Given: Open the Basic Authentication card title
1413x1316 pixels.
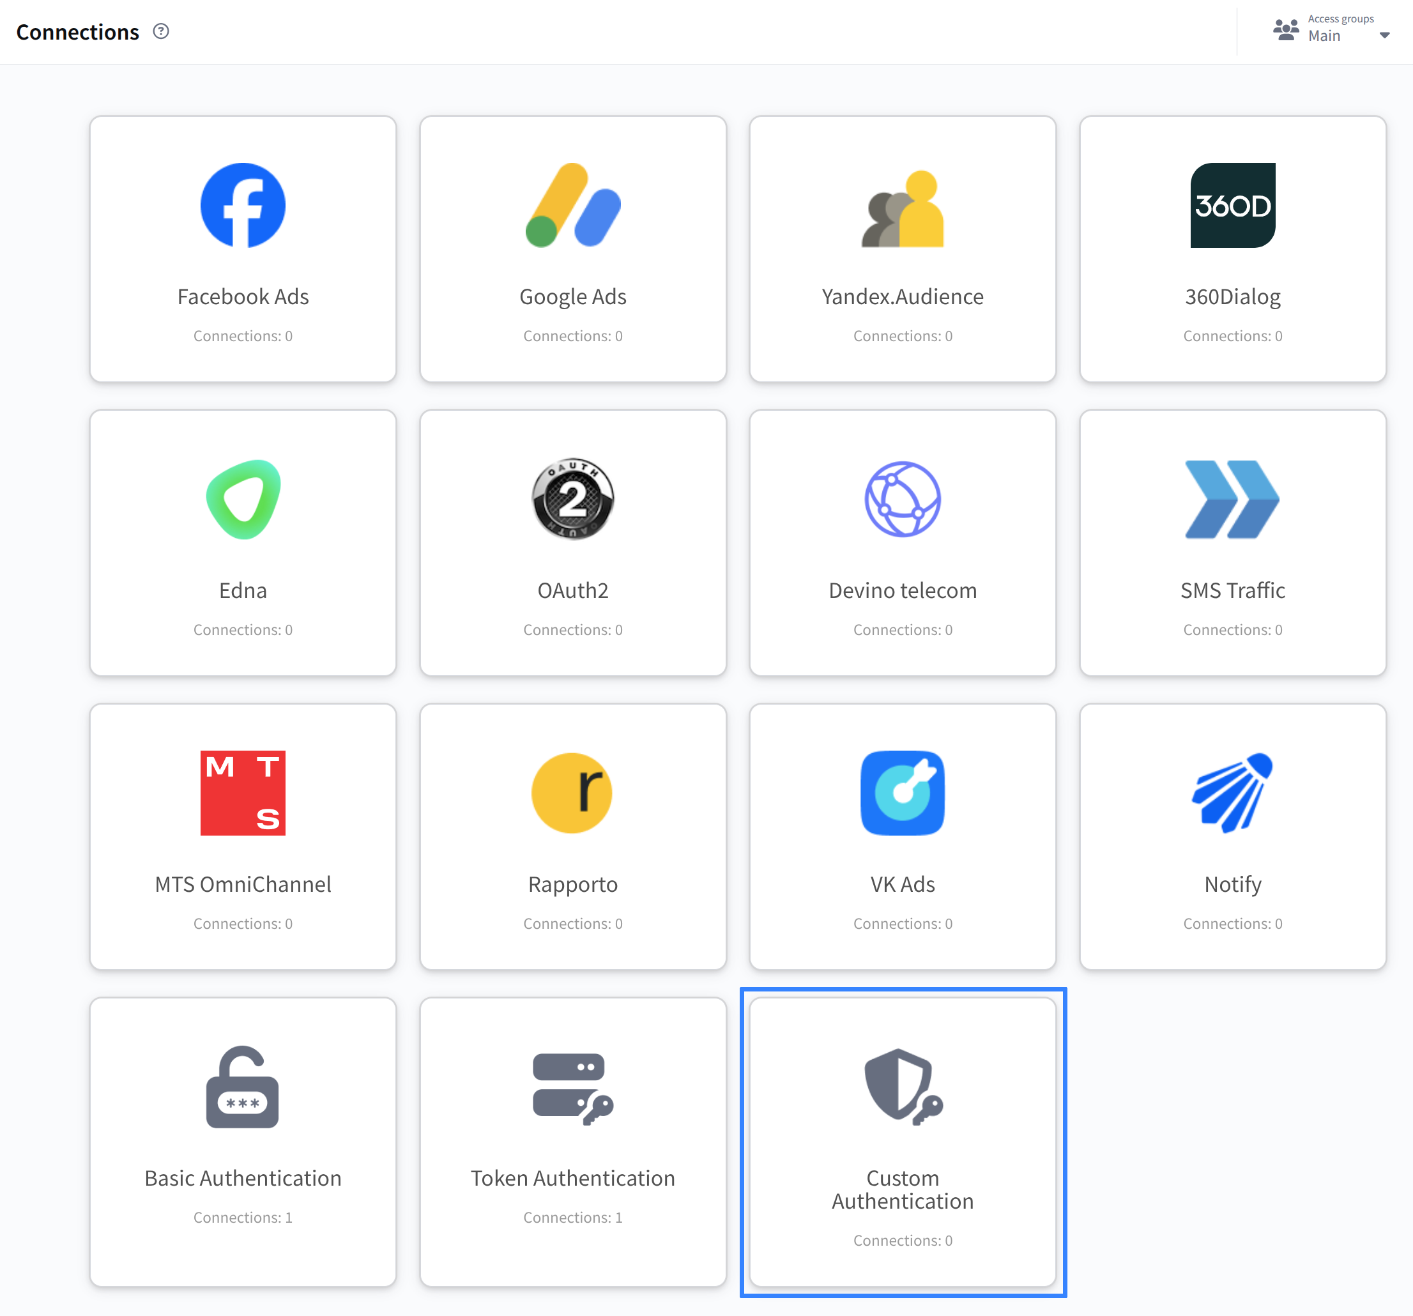Looking at the screenshot, I should pos(242,1178).
